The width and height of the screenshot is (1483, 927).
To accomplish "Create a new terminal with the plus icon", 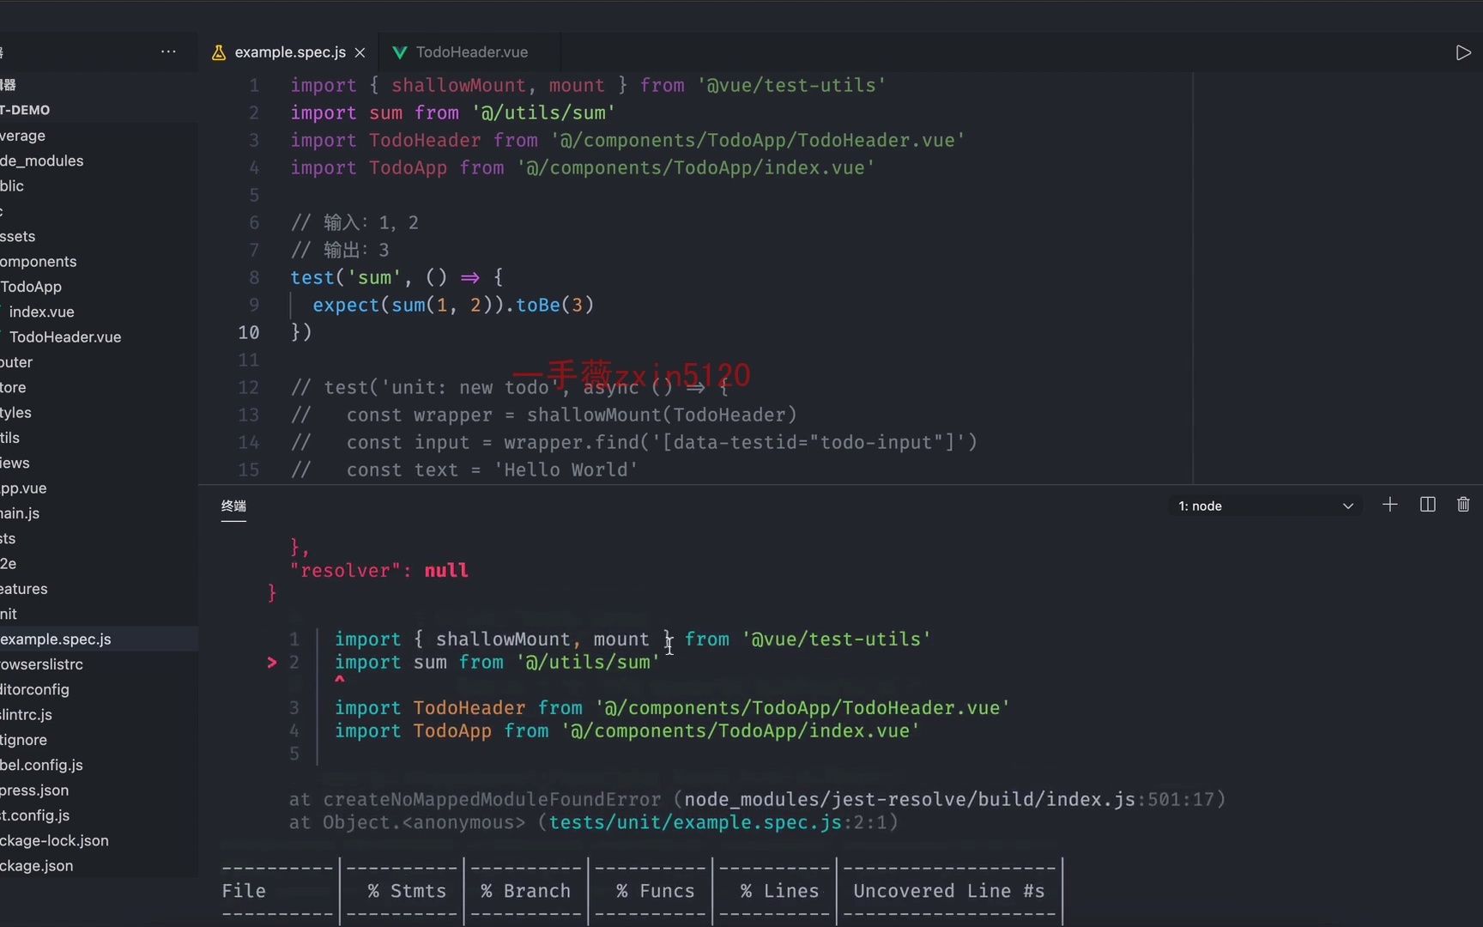I will point(1390,505).
